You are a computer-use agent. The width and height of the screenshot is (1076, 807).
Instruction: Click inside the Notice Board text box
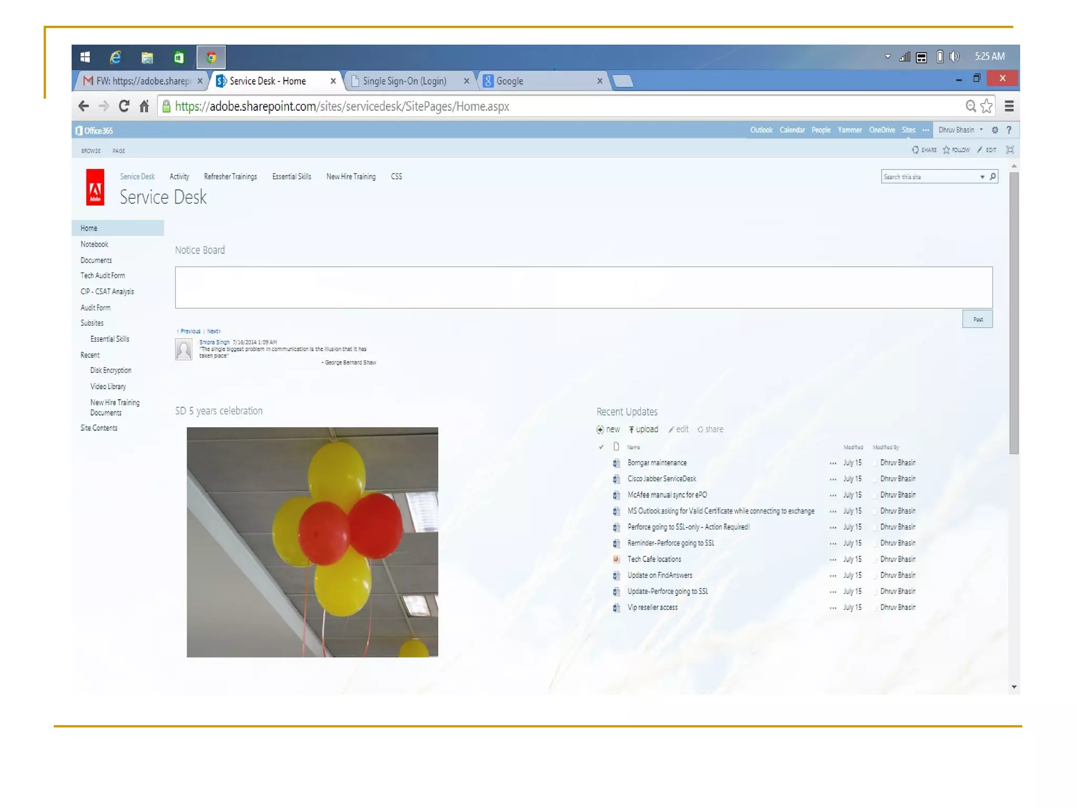583,287
